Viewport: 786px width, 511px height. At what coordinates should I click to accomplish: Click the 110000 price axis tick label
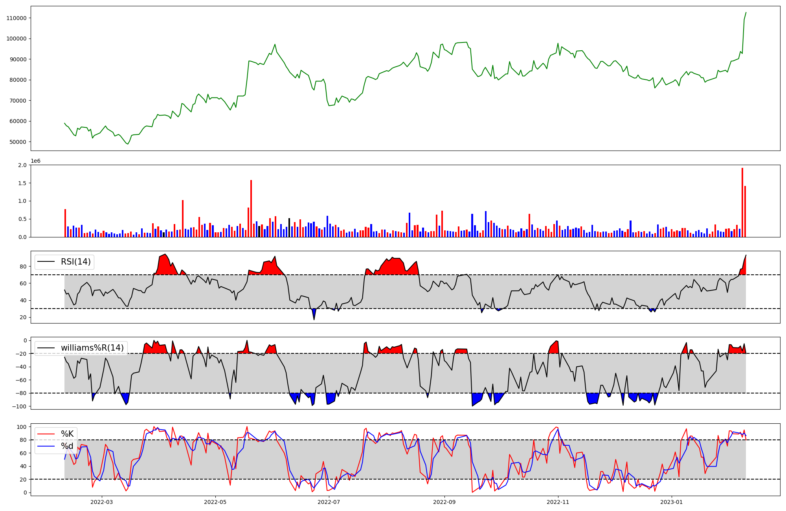pyautogui.click(x=17, y=18)
